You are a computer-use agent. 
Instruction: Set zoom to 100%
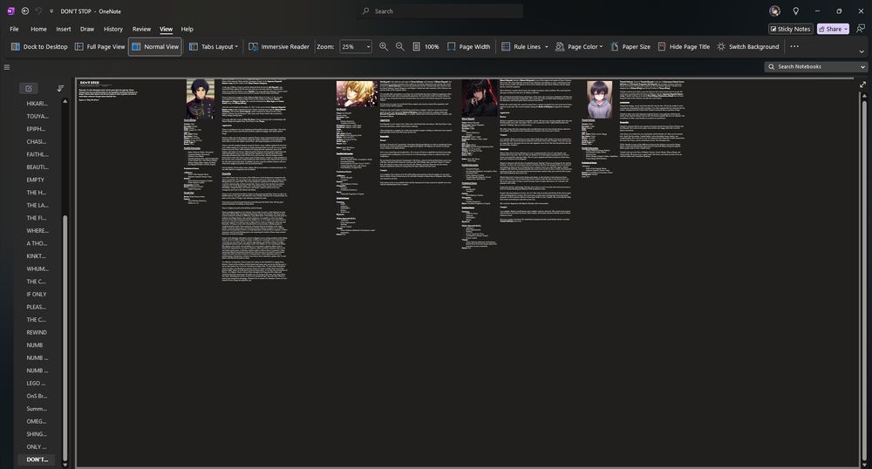coord(426,47)
